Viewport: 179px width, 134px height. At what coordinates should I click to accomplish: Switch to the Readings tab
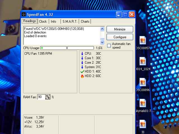point(30,21)
